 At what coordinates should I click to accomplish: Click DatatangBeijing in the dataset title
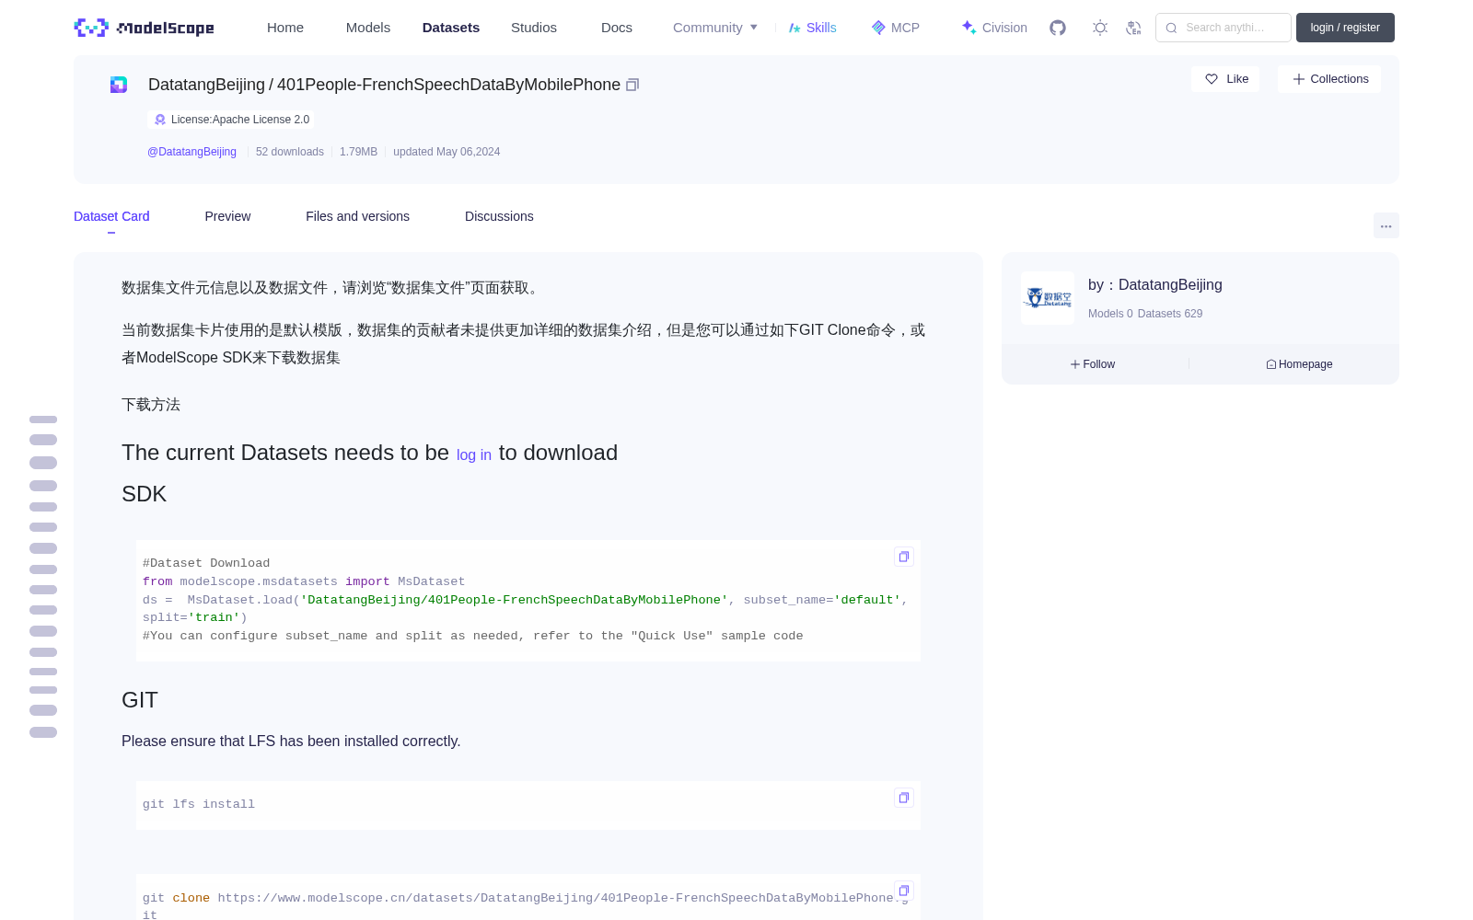click(206, 85)
